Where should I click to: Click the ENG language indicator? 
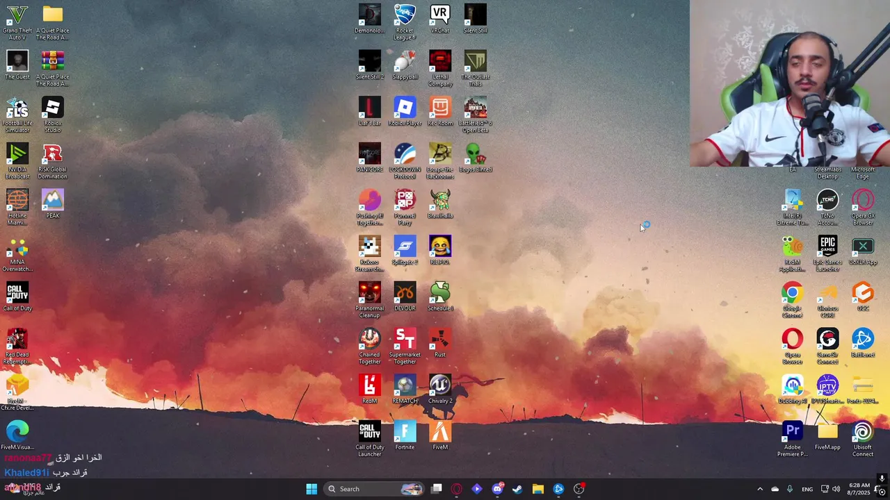[807, 489]
